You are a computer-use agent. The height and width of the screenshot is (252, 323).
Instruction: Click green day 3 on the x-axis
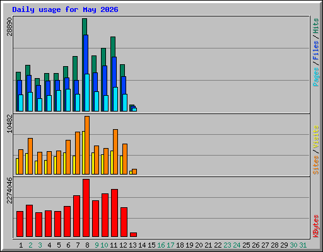coord(40,245)
